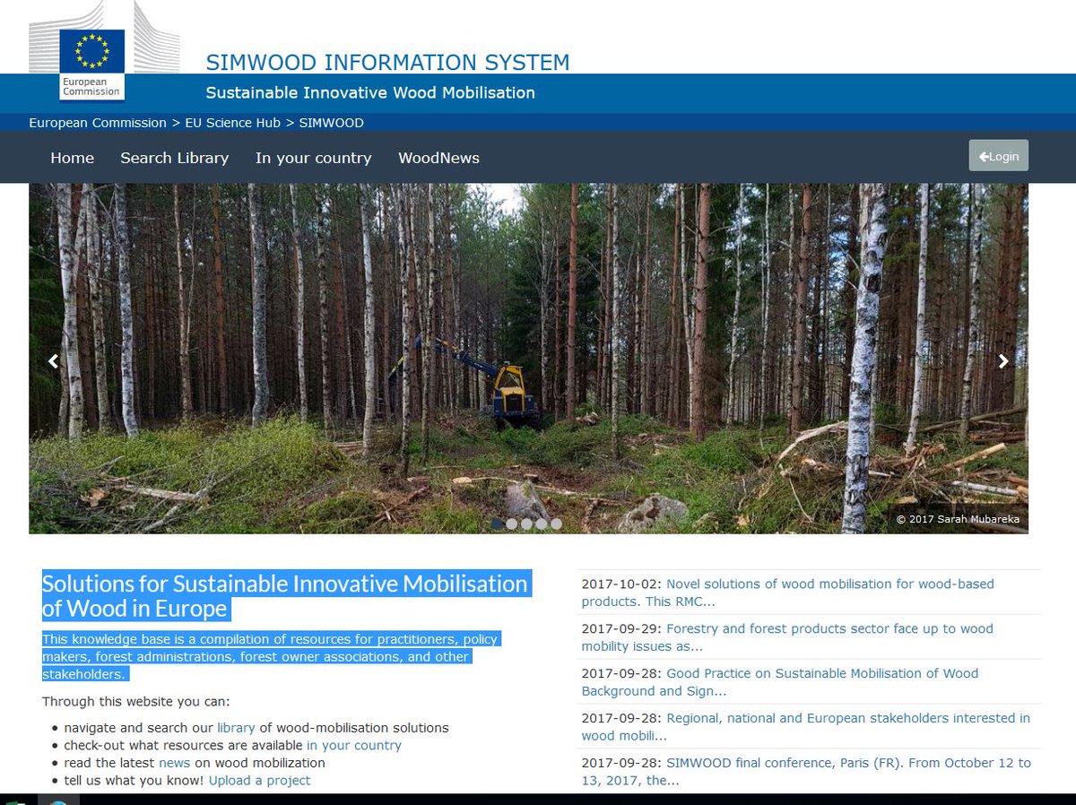Go to the In your country menu item
Screen dimensions: 1076x805
(313, 158)
